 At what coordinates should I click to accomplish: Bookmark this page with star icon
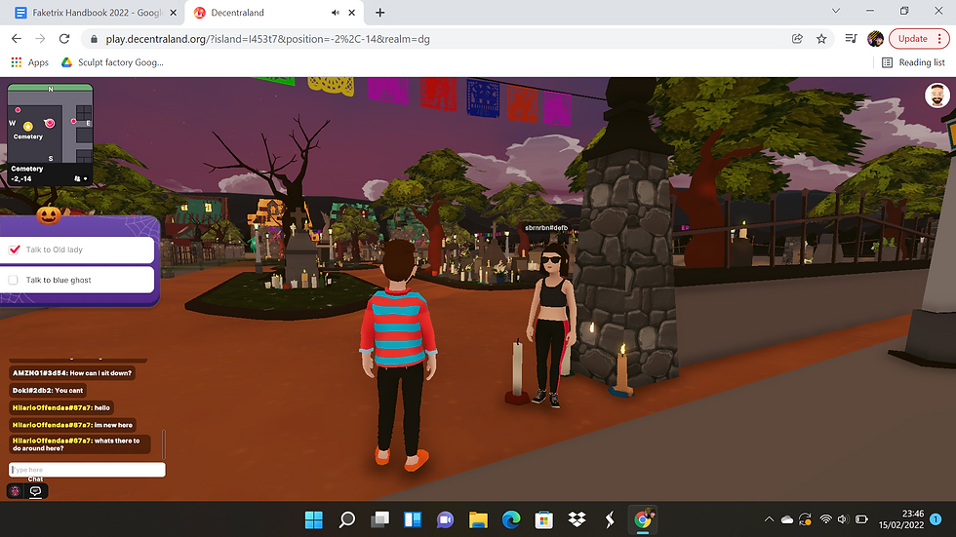point(821,38)
